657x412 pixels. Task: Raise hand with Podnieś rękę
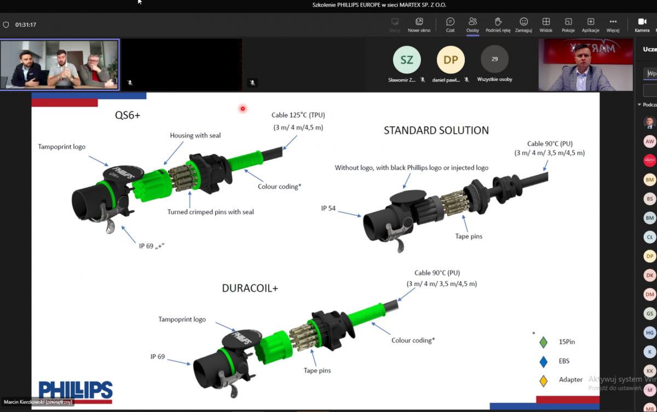pos(498,25)
